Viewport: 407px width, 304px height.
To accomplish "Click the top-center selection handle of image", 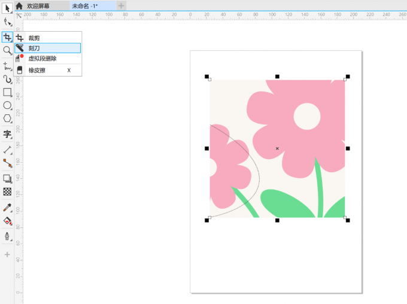I will coord(277,77).
